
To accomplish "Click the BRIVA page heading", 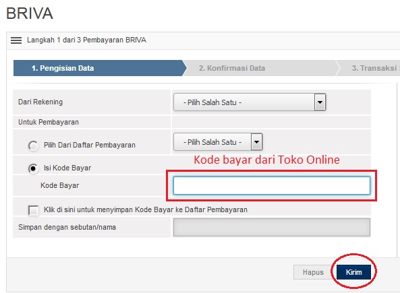I will click(30, 13).
